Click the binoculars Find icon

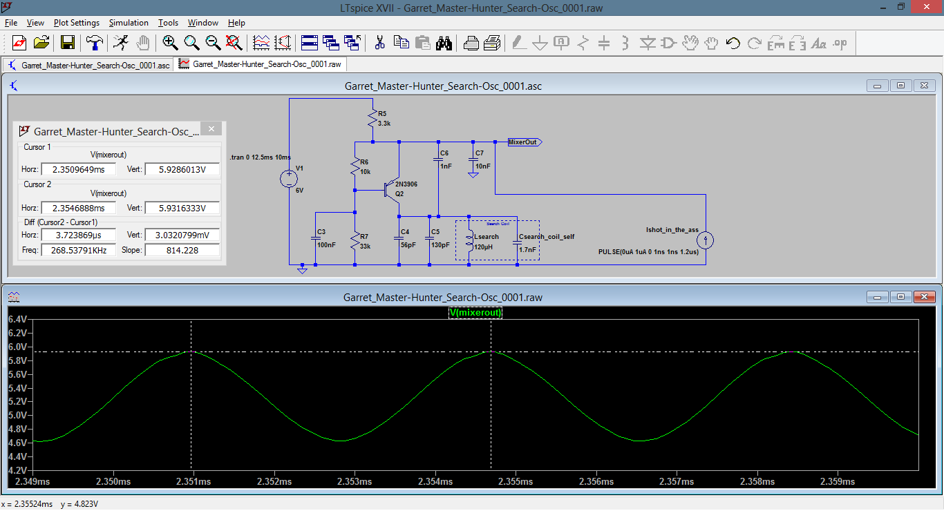click(444, 43)
